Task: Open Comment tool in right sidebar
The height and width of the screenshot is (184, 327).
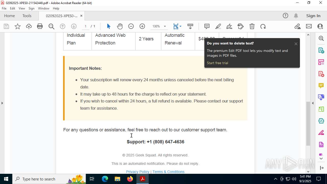Action: tap(321, 86)
